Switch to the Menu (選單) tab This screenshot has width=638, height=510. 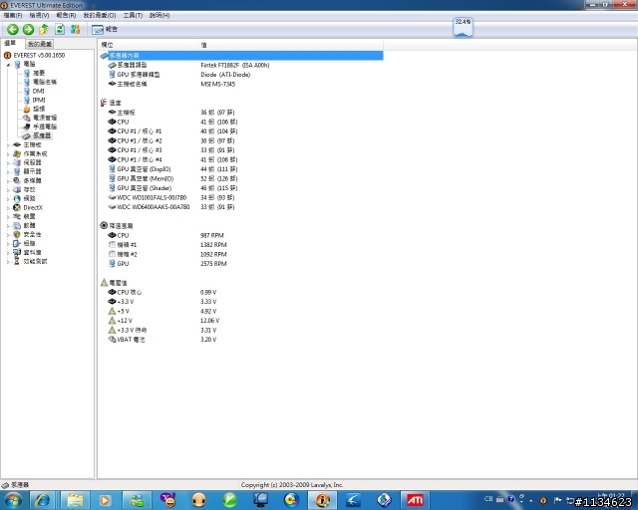tap(11, 43)
